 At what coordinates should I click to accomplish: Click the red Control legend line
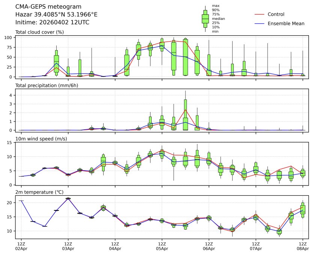point(260,14)
